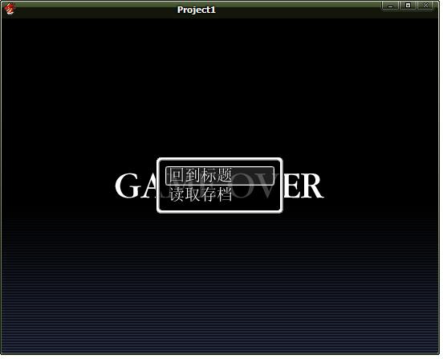Click the letter A in GAME OVER
Viewport: 443px width, 359px height.
coord(148,186)
